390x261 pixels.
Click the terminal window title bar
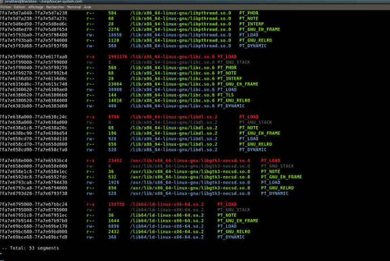pos(195,1)
